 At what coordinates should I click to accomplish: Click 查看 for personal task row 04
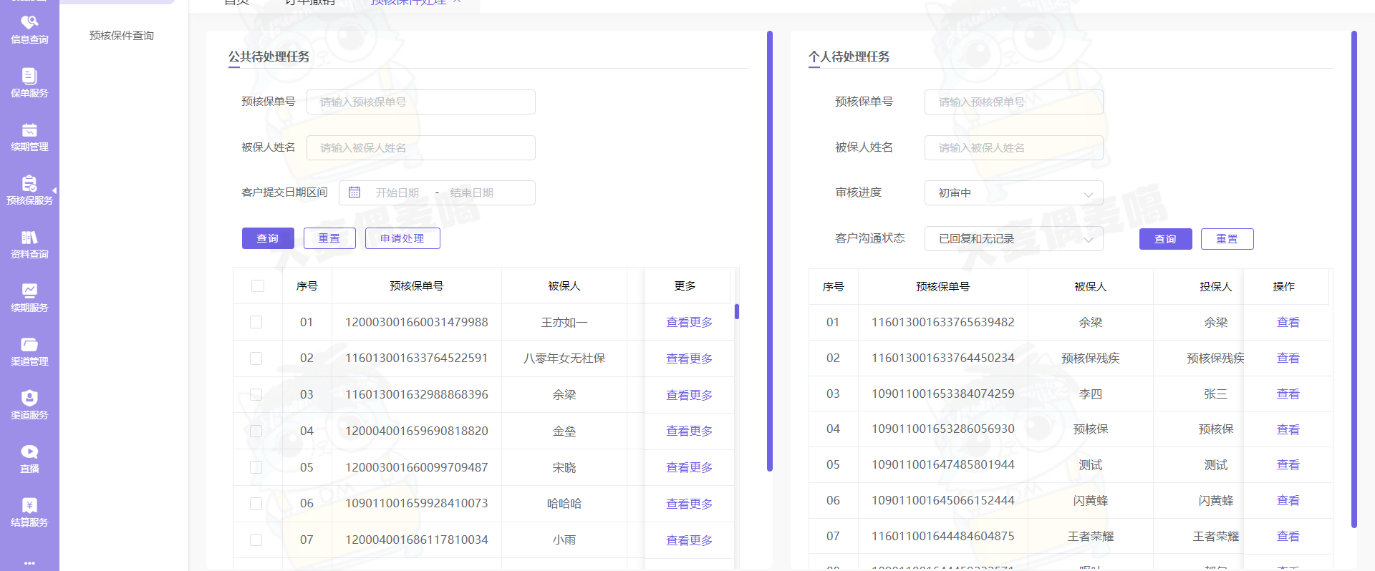[1288, 429]
